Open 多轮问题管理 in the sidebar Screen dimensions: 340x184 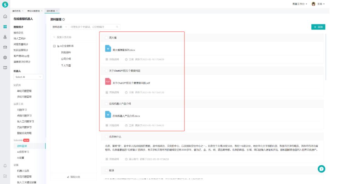coord(24,97)
